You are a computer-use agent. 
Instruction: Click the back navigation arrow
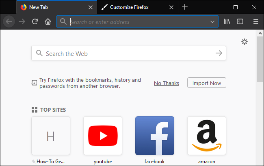[x=9, y=21]
